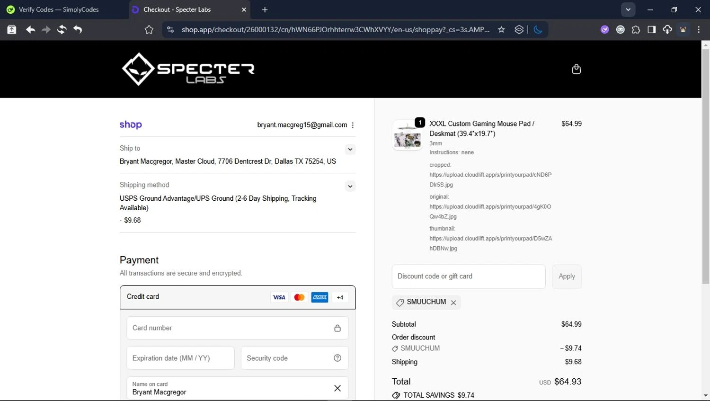The height and width of the screenshot is (401, 710).
Task: Focus the Card number field
Action: coord(238,328)
